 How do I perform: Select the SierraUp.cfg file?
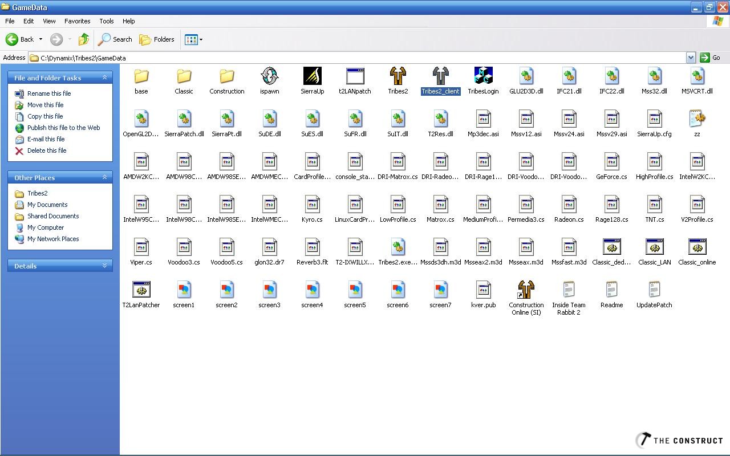[654, 119]
